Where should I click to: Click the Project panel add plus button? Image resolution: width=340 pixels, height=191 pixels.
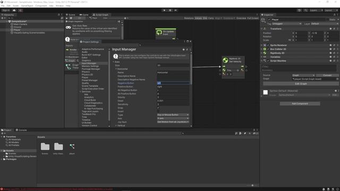(x=2, y=133)
